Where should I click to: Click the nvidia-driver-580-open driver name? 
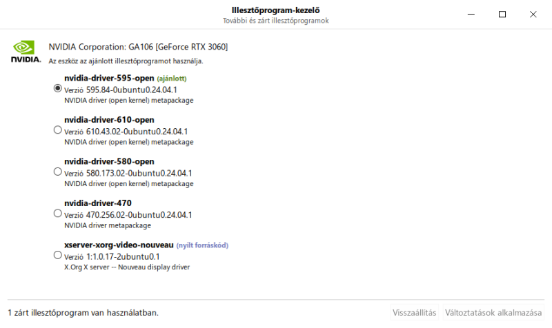109,161
